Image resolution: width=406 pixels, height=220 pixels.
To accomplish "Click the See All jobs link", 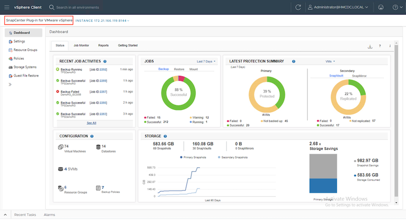I will 91,123.
